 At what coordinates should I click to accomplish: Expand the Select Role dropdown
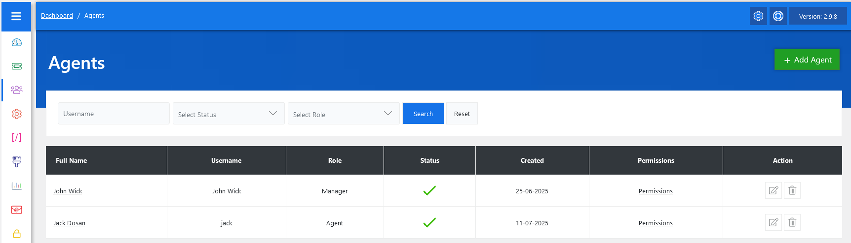344,114
